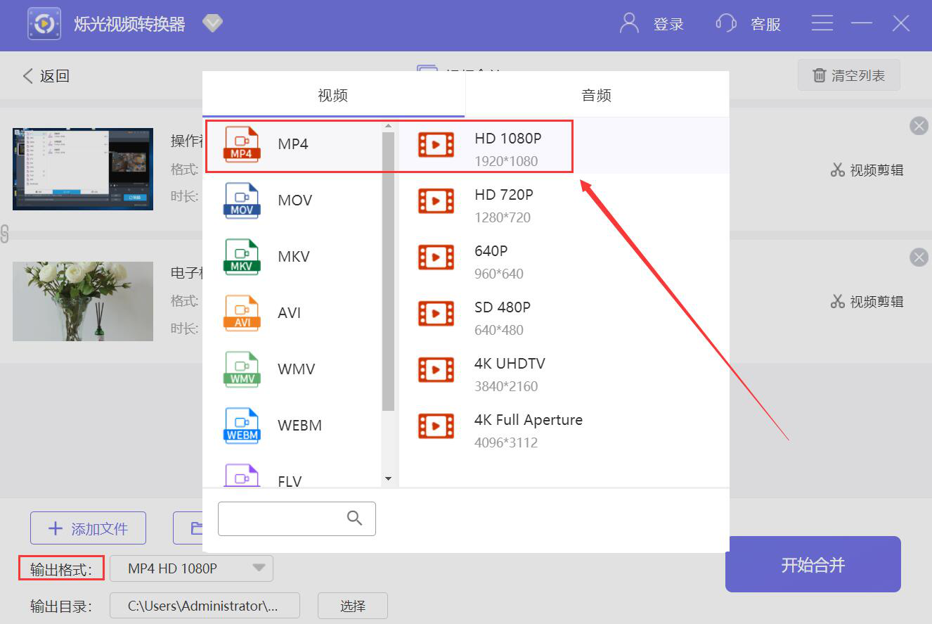Viewport: 932px width, 624px height.
Task: Open the 输出格式 MP4 HD 1080P dropdown
Action: tap(191, 568)
